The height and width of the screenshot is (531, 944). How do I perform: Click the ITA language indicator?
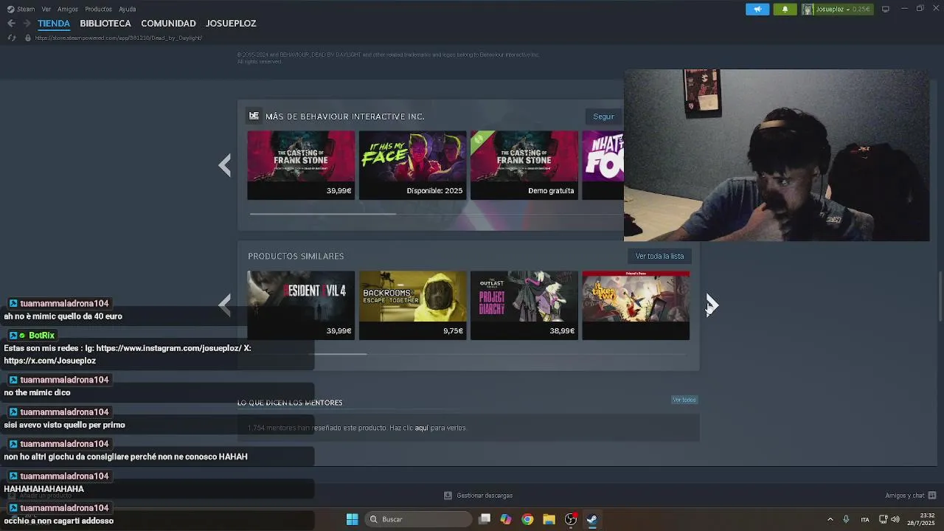point(865,519)
